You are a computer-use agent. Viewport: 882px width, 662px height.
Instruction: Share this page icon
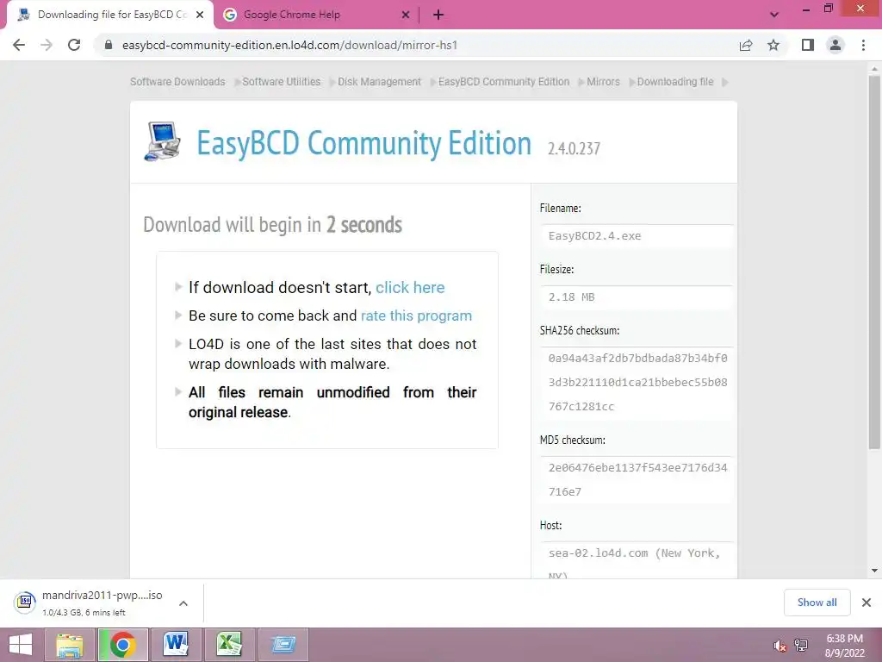pyautogui.click(x=746, y=45)
